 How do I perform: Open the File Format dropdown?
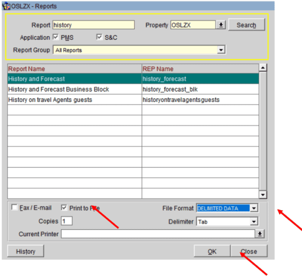pyautogui.click(x=254, y=208)
